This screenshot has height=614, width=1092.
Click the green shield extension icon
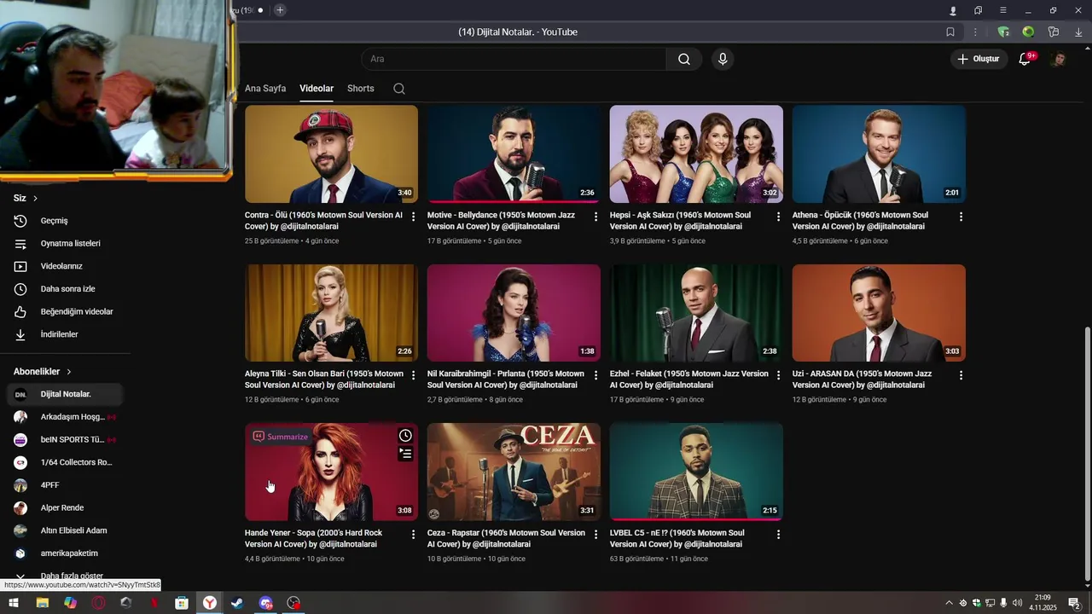(1003, 32)
